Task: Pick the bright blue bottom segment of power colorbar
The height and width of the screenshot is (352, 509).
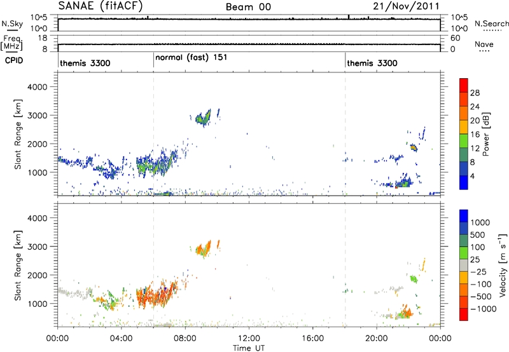Action: 464,182
